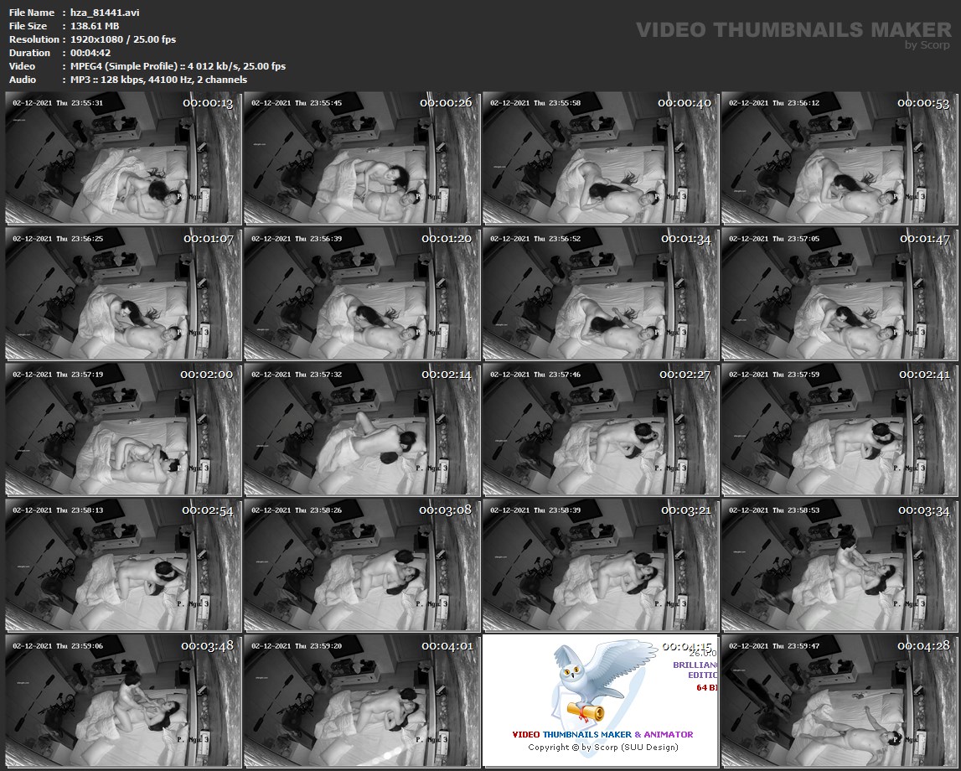The image size is (961, 771).
Task: Open the thumbnail at timestamp 00:00:53
Action: (839, 158)
